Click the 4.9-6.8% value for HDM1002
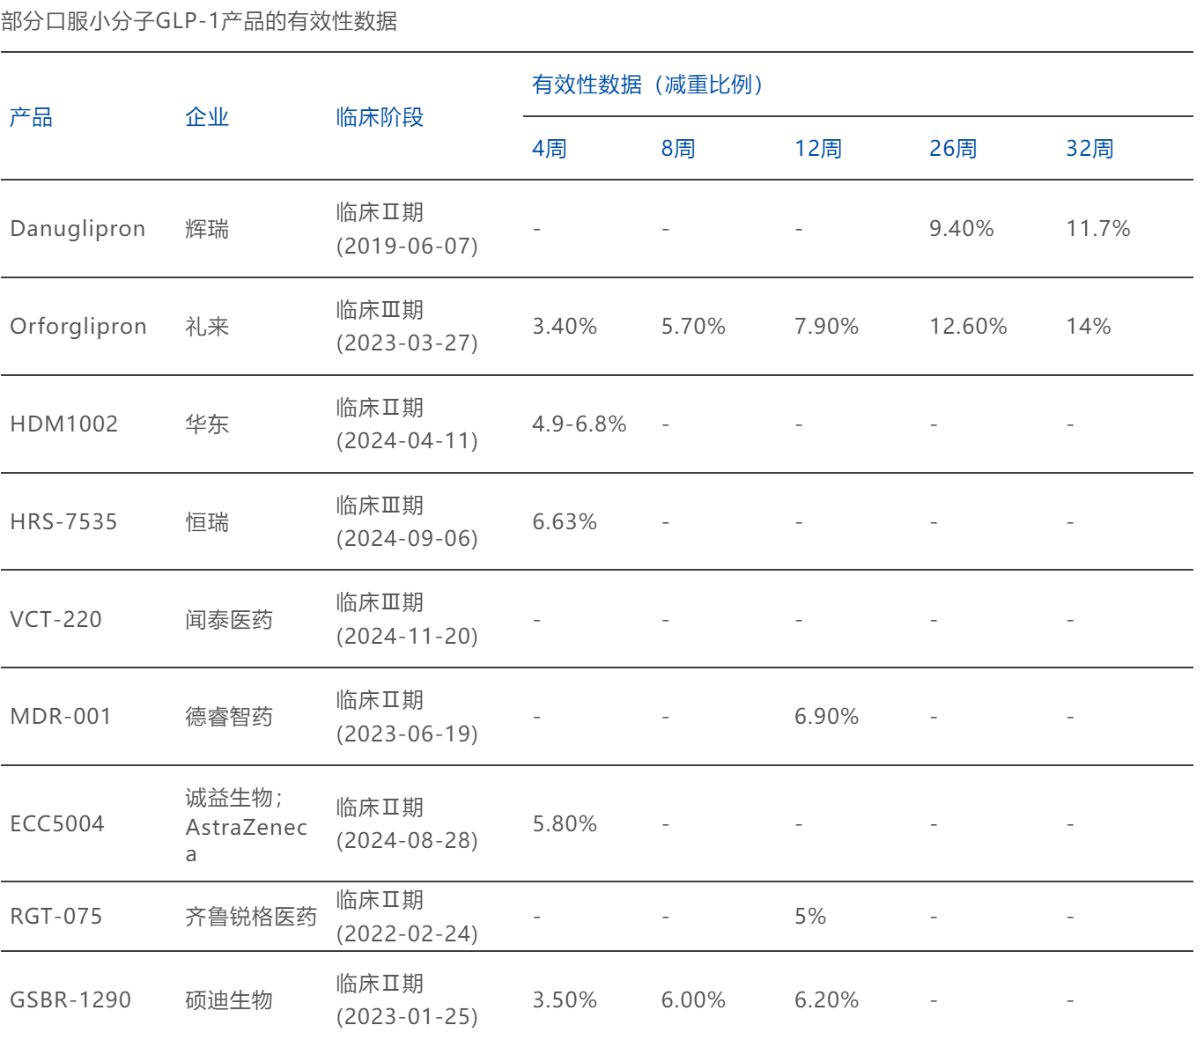The width and height of the screenshot is (1204, 1040). [x=579, y=424]
